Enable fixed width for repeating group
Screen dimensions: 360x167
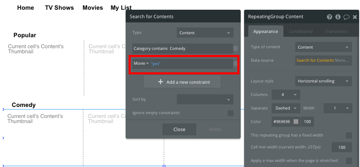coord(349,135)
